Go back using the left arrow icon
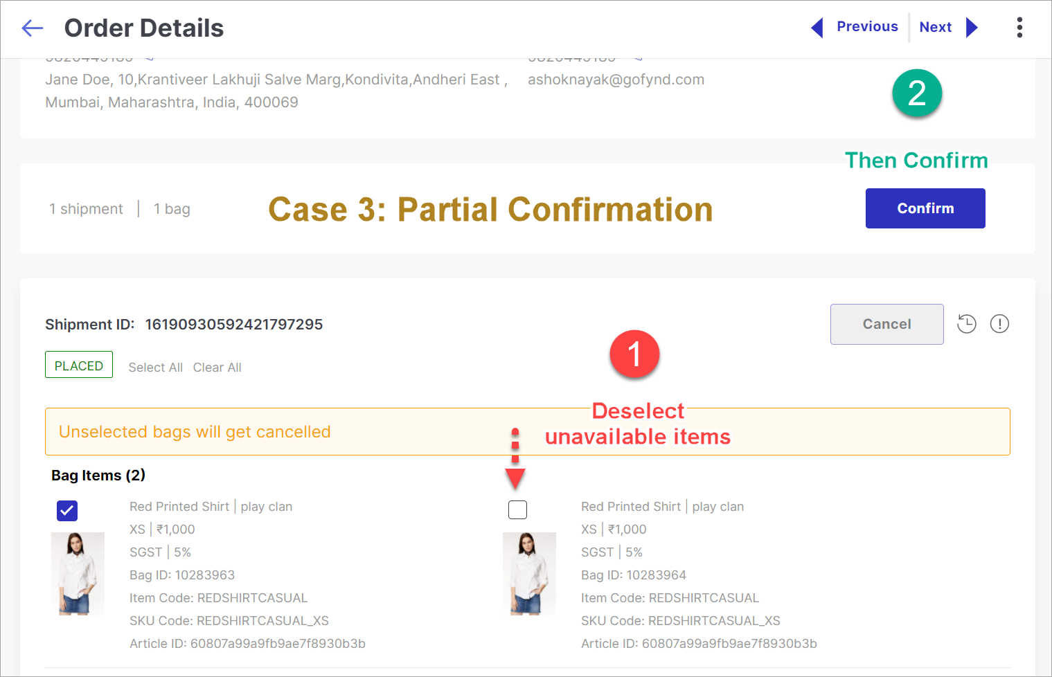 (33, 28)
